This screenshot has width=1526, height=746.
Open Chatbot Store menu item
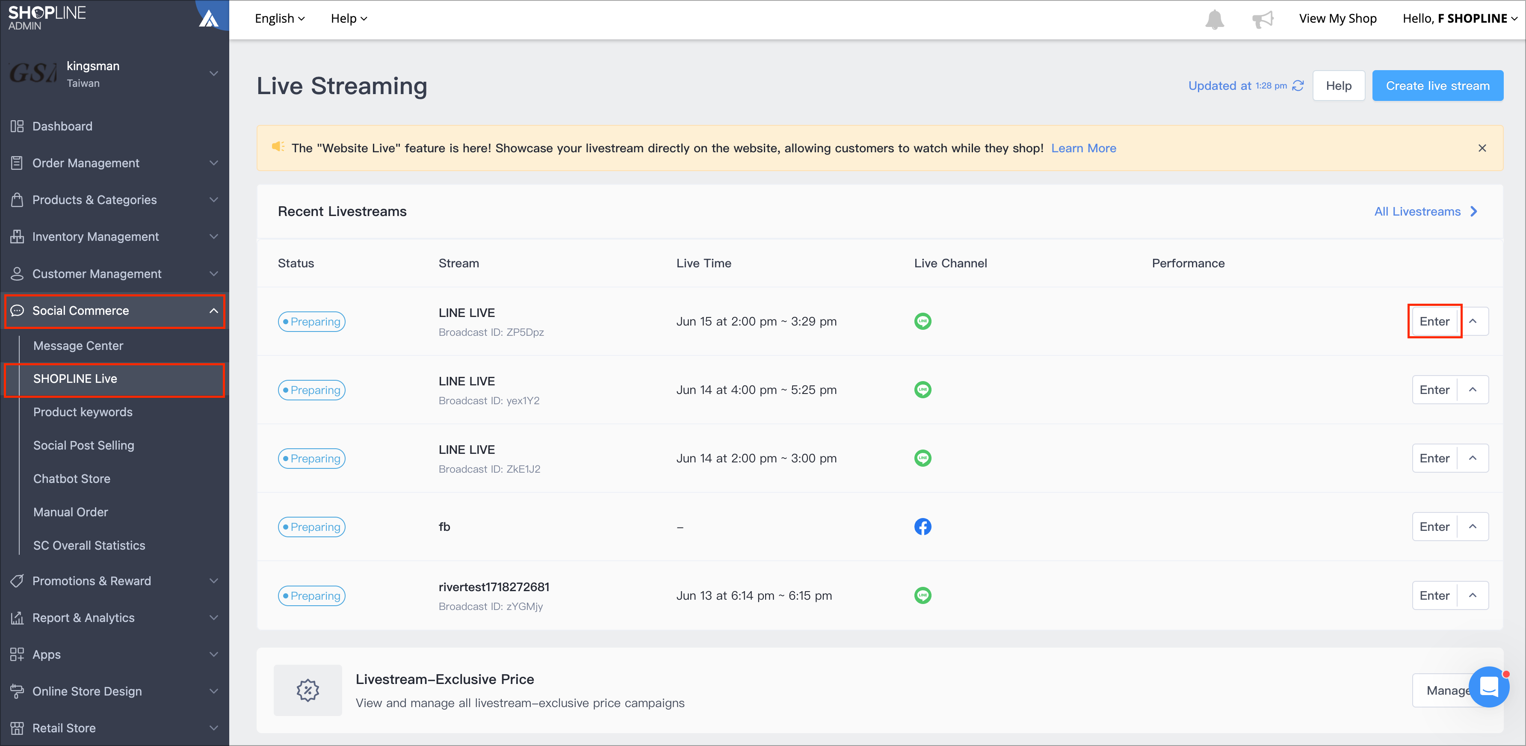tap(72, 479)
